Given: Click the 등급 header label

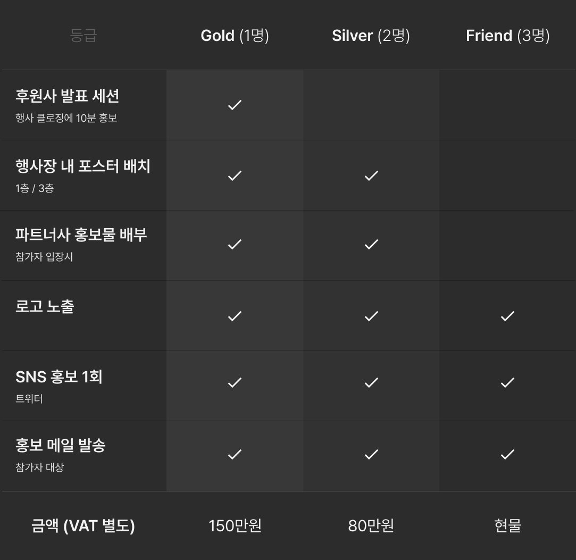Looking at the screenshot, I should pos(84,36).
